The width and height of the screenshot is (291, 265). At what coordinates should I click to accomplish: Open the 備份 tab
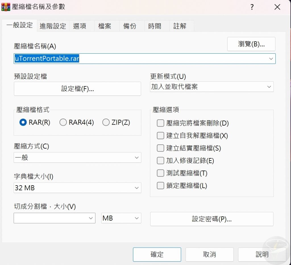coord(130,26)
